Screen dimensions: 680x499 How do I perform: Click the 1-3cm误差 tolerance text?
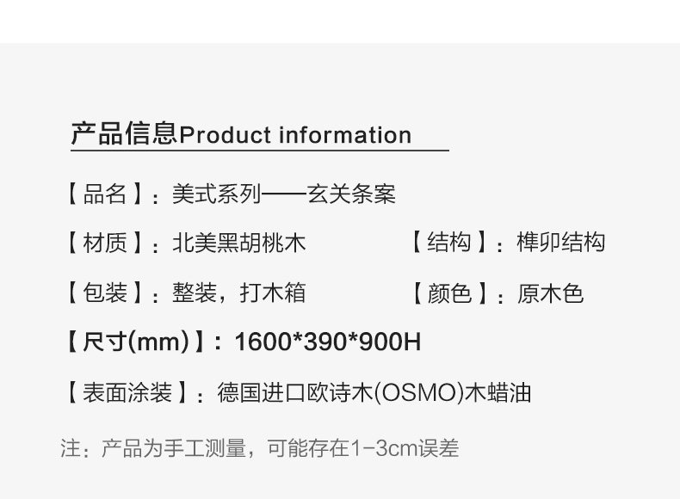(405, 447)
